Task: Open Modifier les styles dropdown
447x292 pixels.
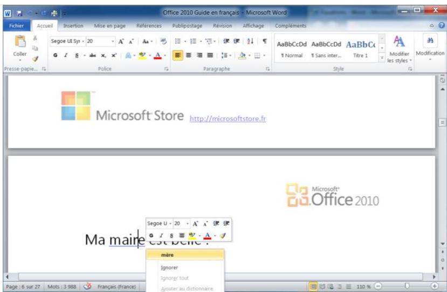Action: click(x=399, y=49)
